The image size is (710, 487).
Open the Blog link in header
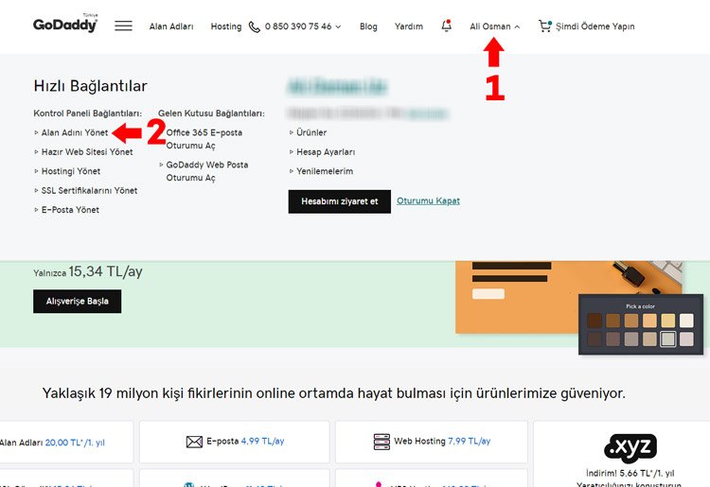[x=368, y=26]
